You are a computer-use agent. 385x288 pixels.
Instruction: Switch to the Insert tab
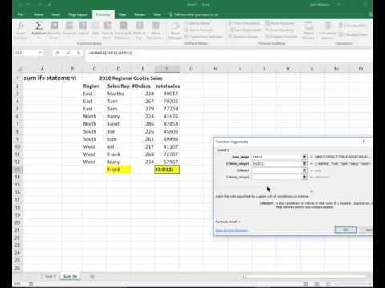pos(56,14)
